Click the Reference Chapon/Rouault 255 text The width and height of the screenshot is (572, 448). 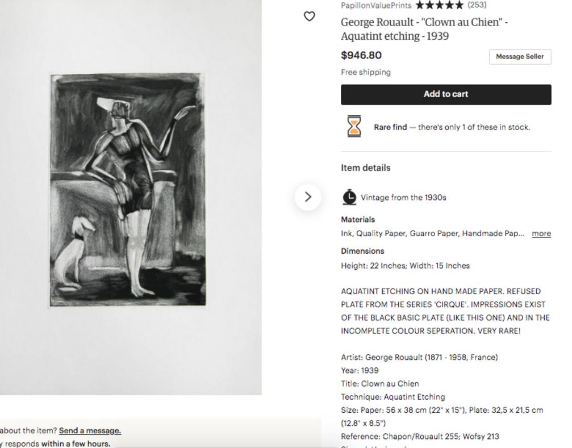tap(420, 436)
